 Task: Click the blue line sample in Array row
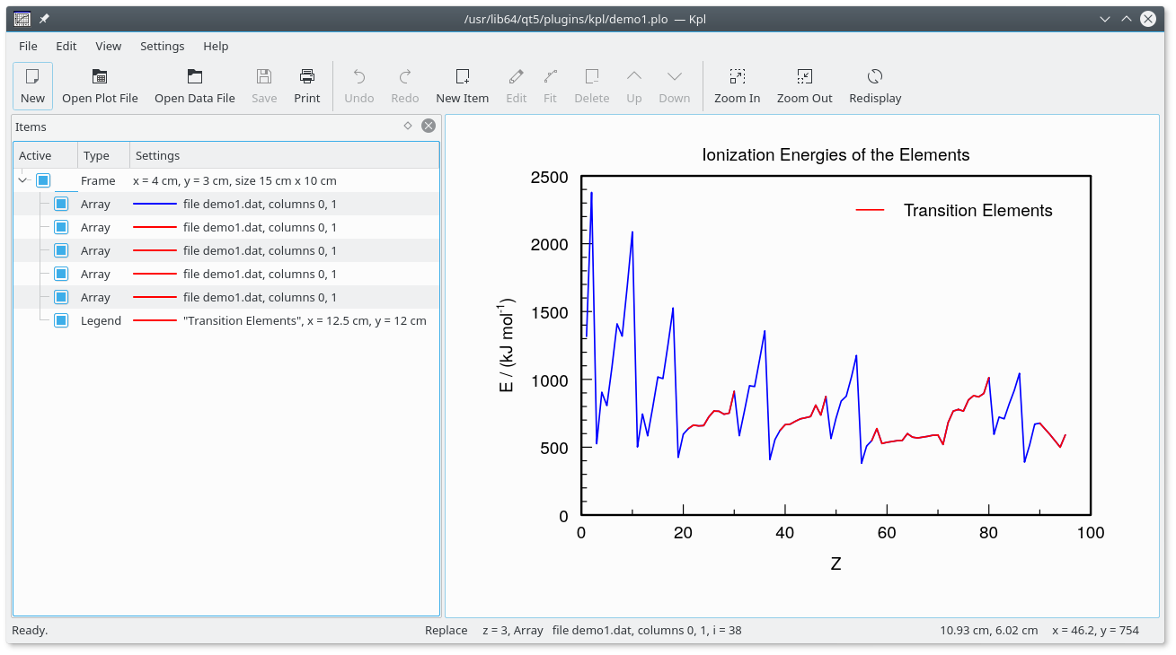tap(155, 204)
